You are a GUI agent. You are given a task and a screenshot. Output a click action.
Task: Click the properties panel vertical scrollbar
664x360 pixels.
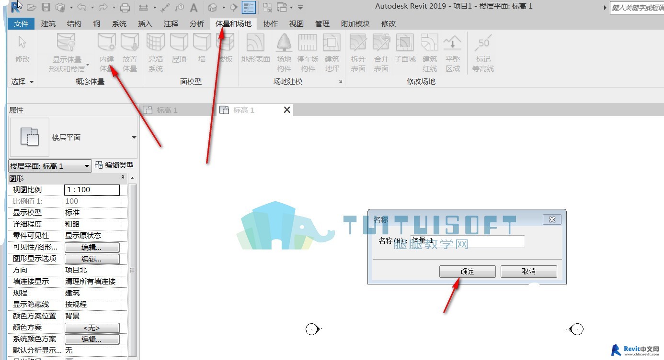tap(133, 270)
